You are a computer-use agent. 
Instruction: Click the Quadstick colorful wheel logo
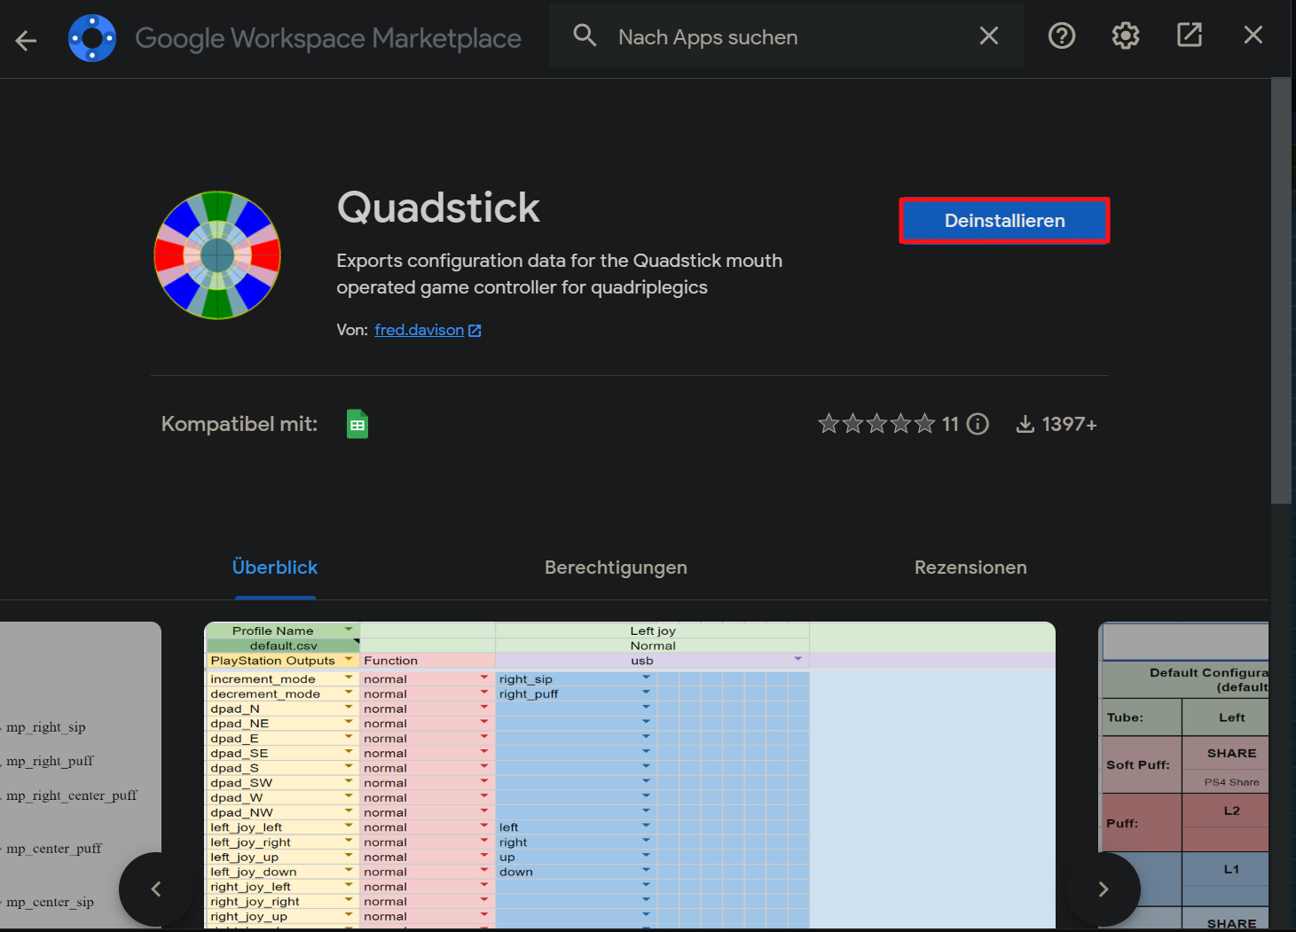tap(217, 255)
